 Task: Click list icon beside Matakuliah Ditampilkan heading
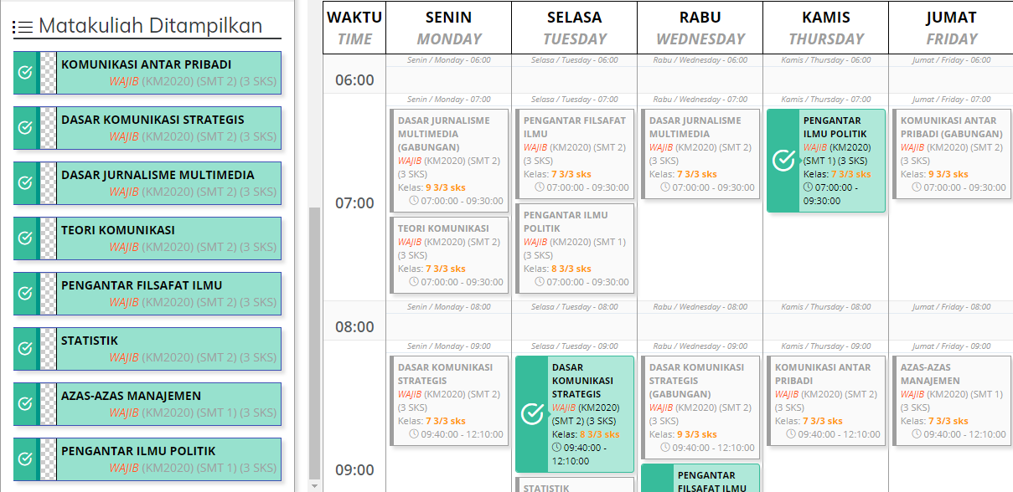point(23,28)
